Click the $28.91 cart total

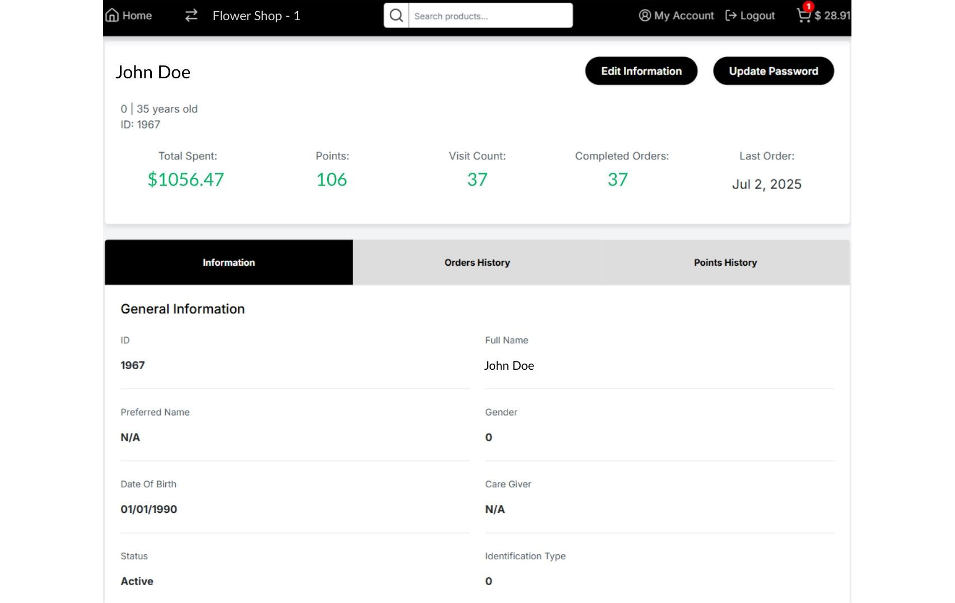832,16
